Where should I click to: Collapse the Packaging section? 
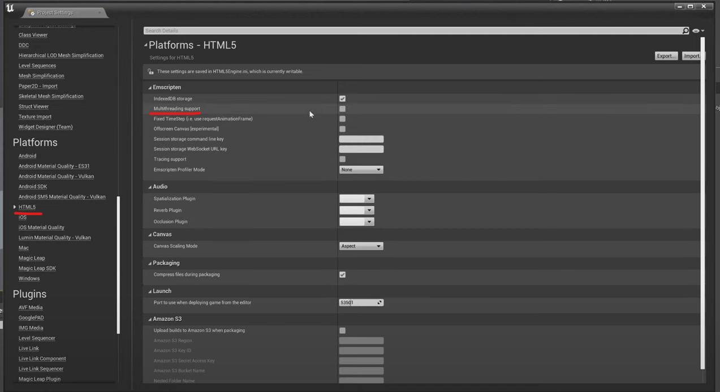pos(150,263)
